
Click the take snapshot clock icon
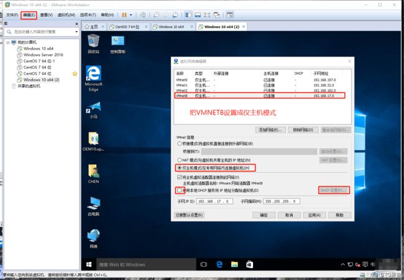coord(157,15)
